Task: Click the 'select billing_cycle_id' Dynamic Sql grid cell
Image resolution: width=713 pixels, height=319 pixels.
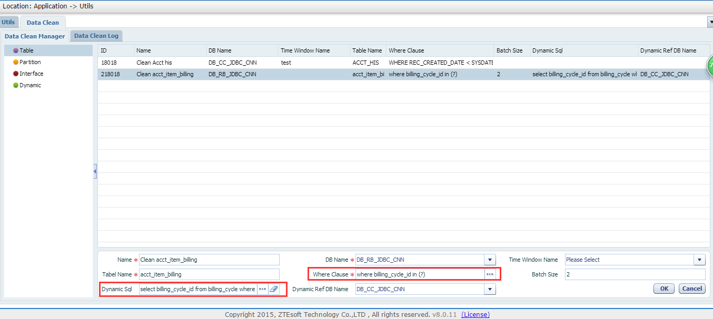Action: point(584,74)
